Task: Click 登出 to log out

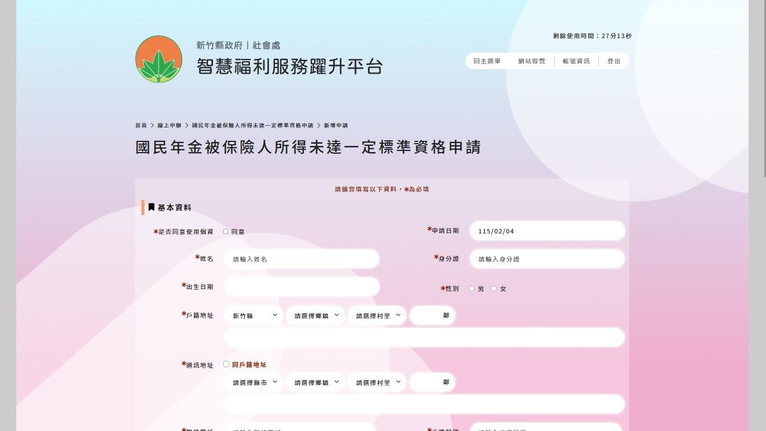Action: click(x=613, y=61)
